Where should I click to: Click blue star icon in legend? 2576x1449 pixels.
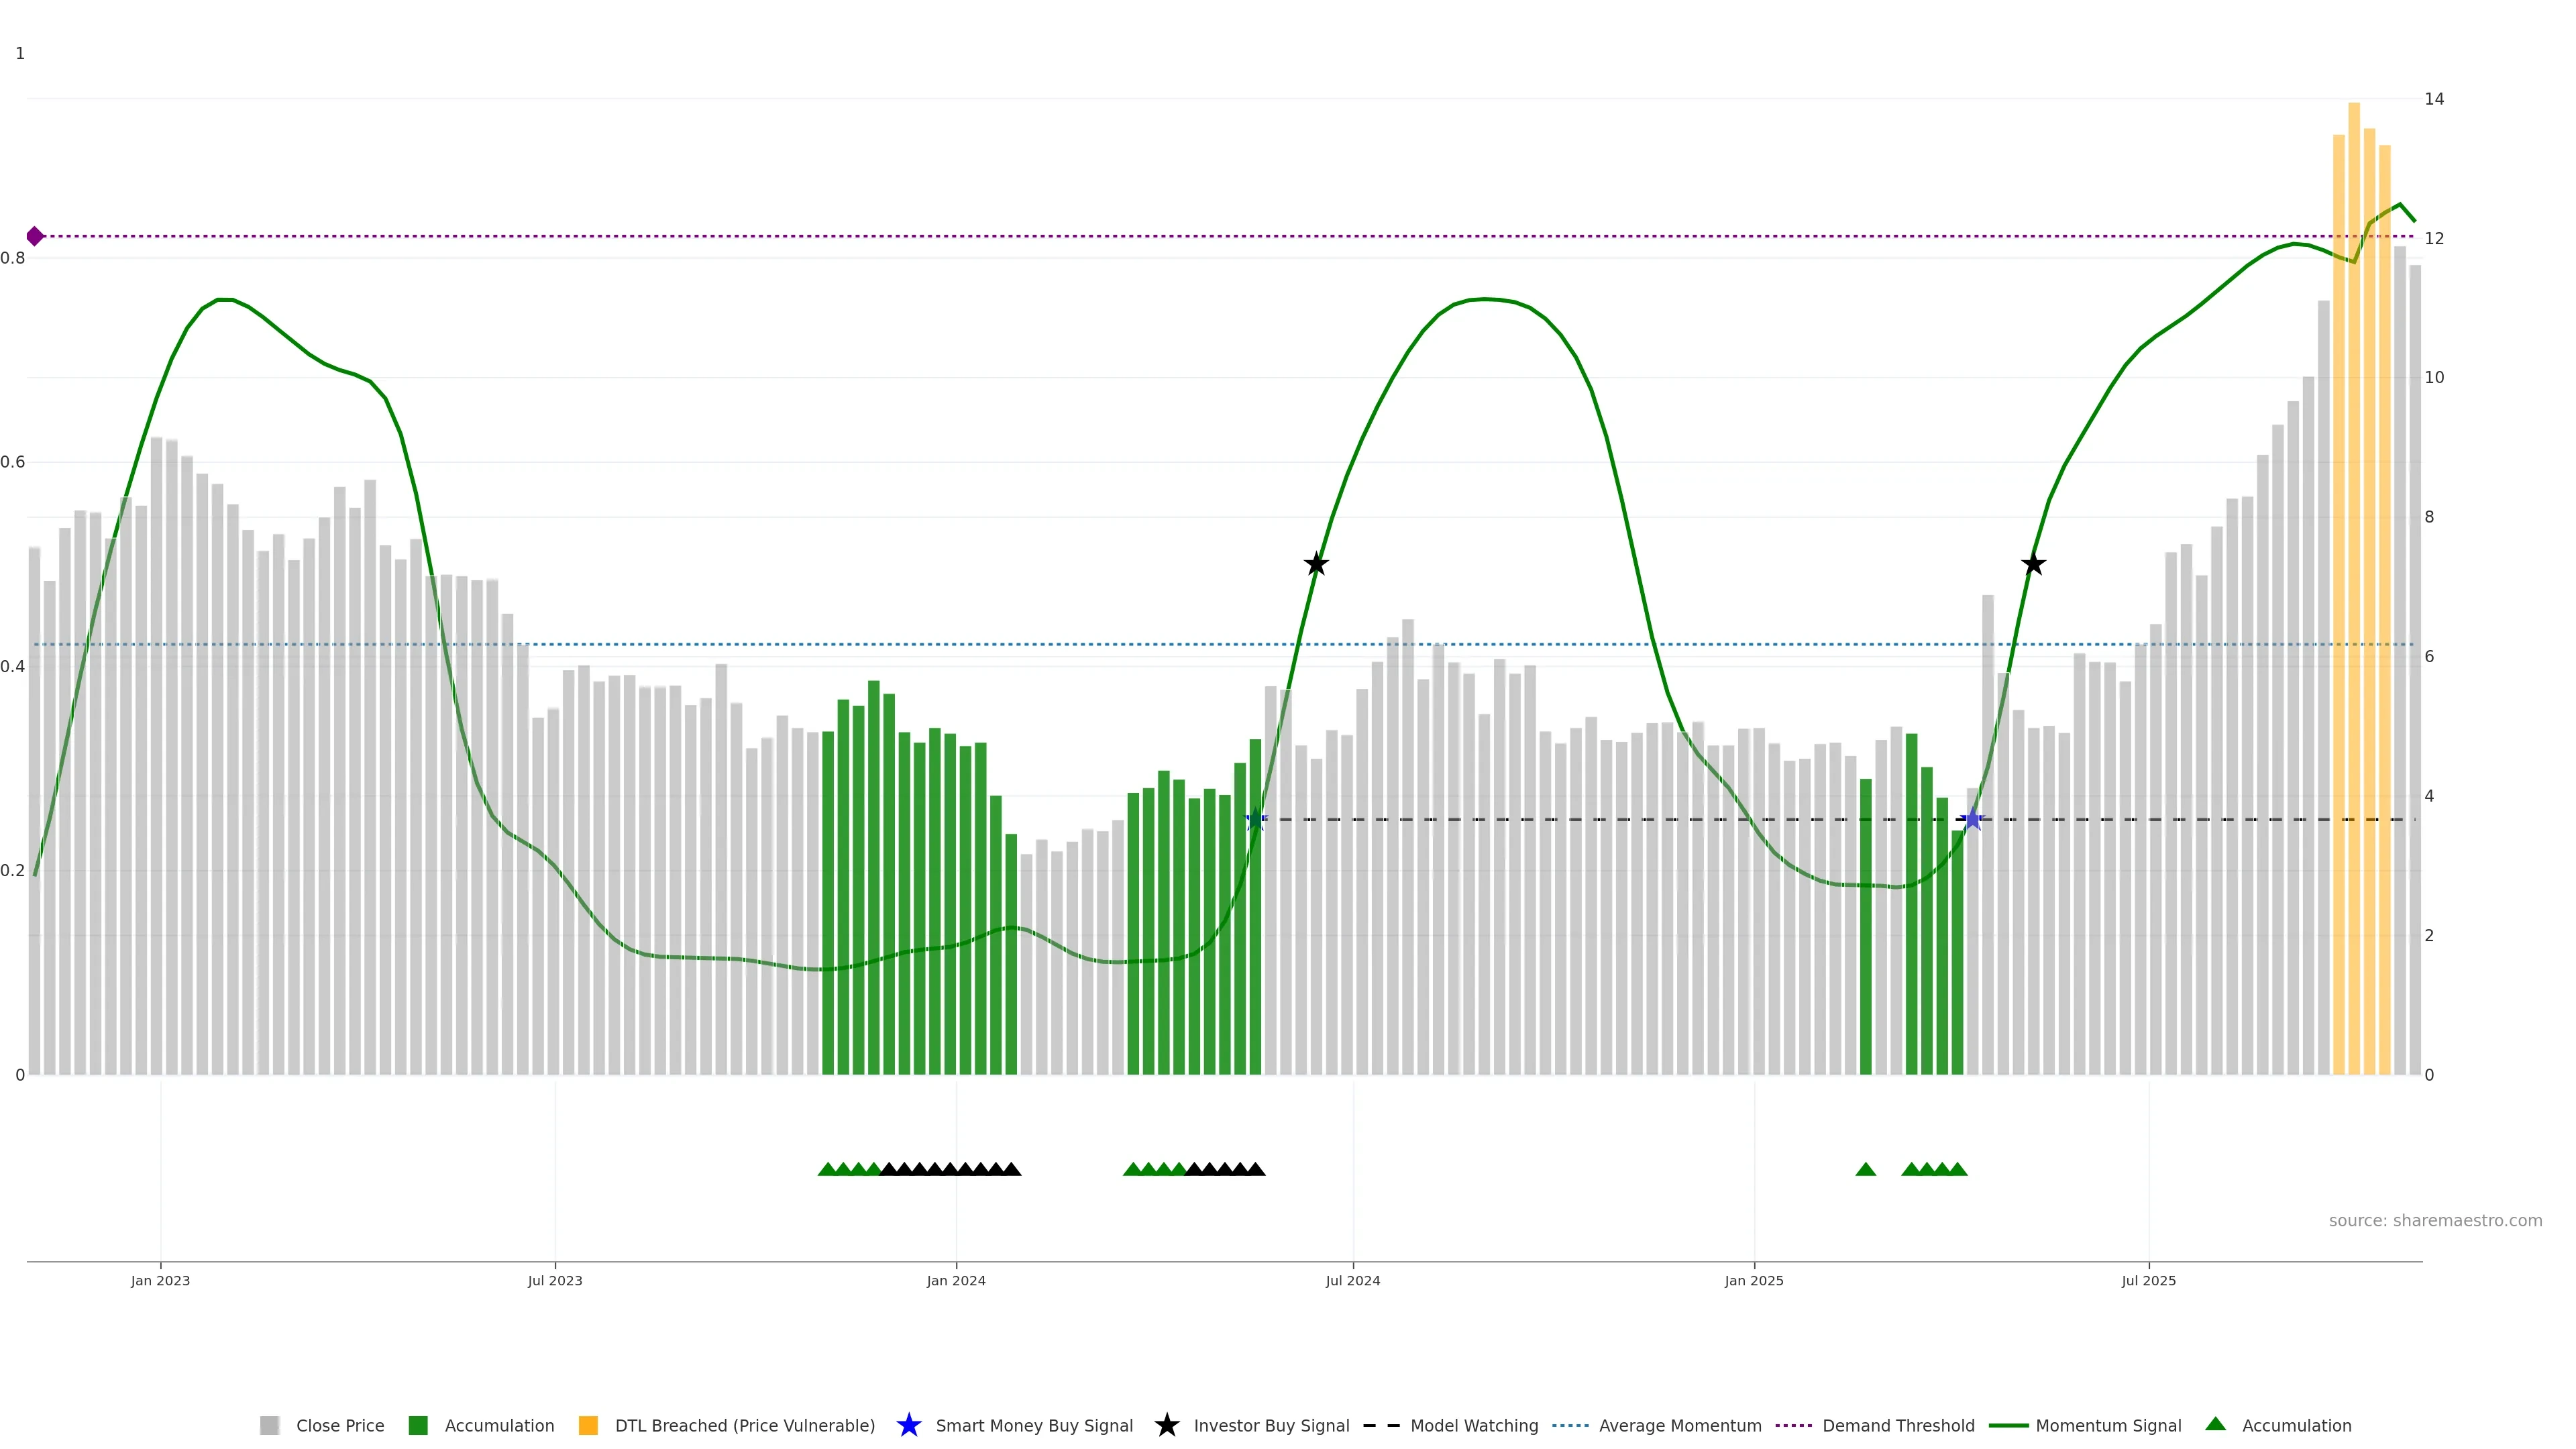click(908, 1425)
